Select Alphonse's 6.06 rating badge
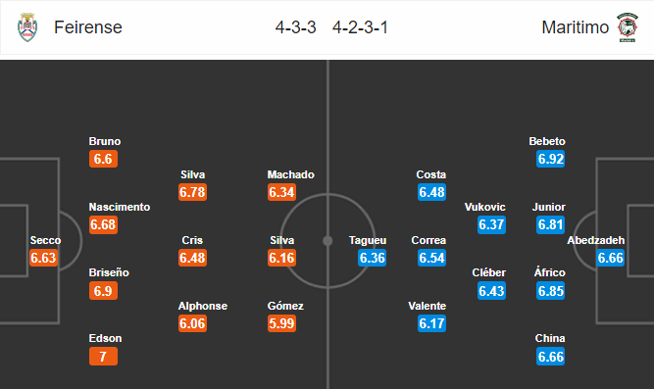This screenshot has width=654, height=389. tap(192, 323)
